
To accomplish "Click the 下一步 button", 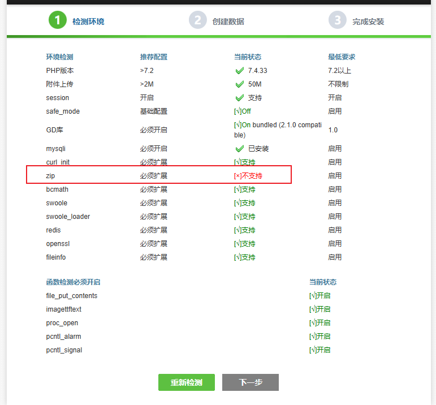I will coord(251,382).
